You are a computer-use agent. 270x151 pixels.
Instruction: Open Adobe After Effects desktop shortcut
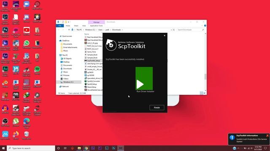pos(5,58)
